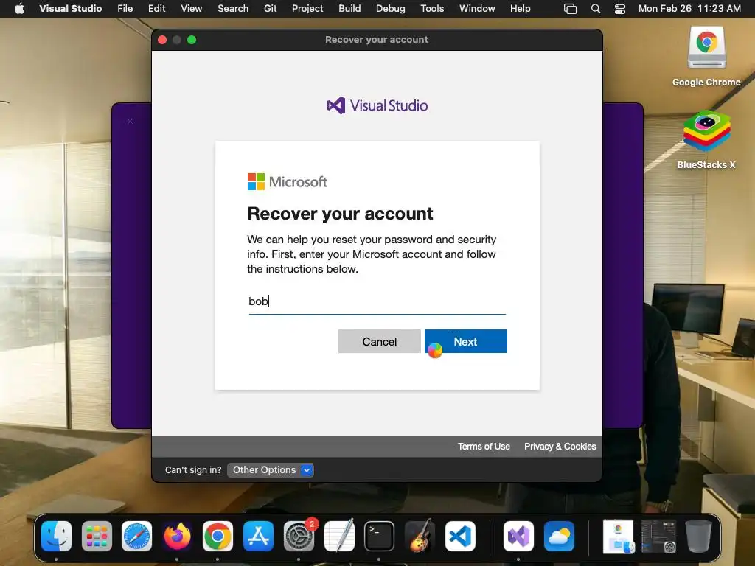Open the View menu

(191, 8)
